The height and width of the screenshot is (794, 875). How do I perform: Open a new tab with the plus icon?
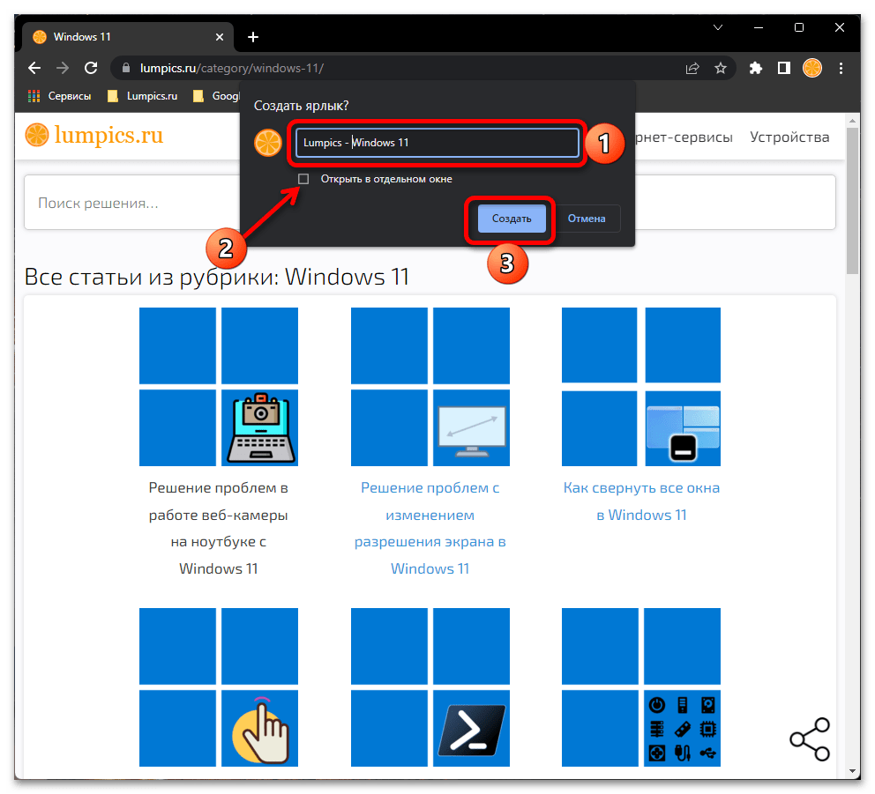click(253, 37)
